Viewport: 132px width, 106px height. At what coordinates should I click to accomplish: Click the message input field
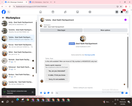pos(88,93)
